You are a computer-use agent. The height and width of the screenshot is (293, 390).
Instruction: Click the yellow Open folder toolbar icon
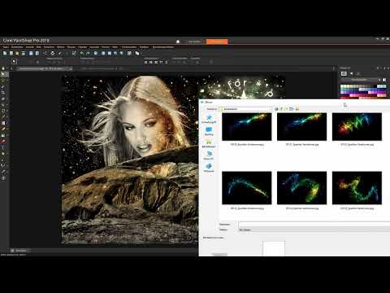(17, 53)
